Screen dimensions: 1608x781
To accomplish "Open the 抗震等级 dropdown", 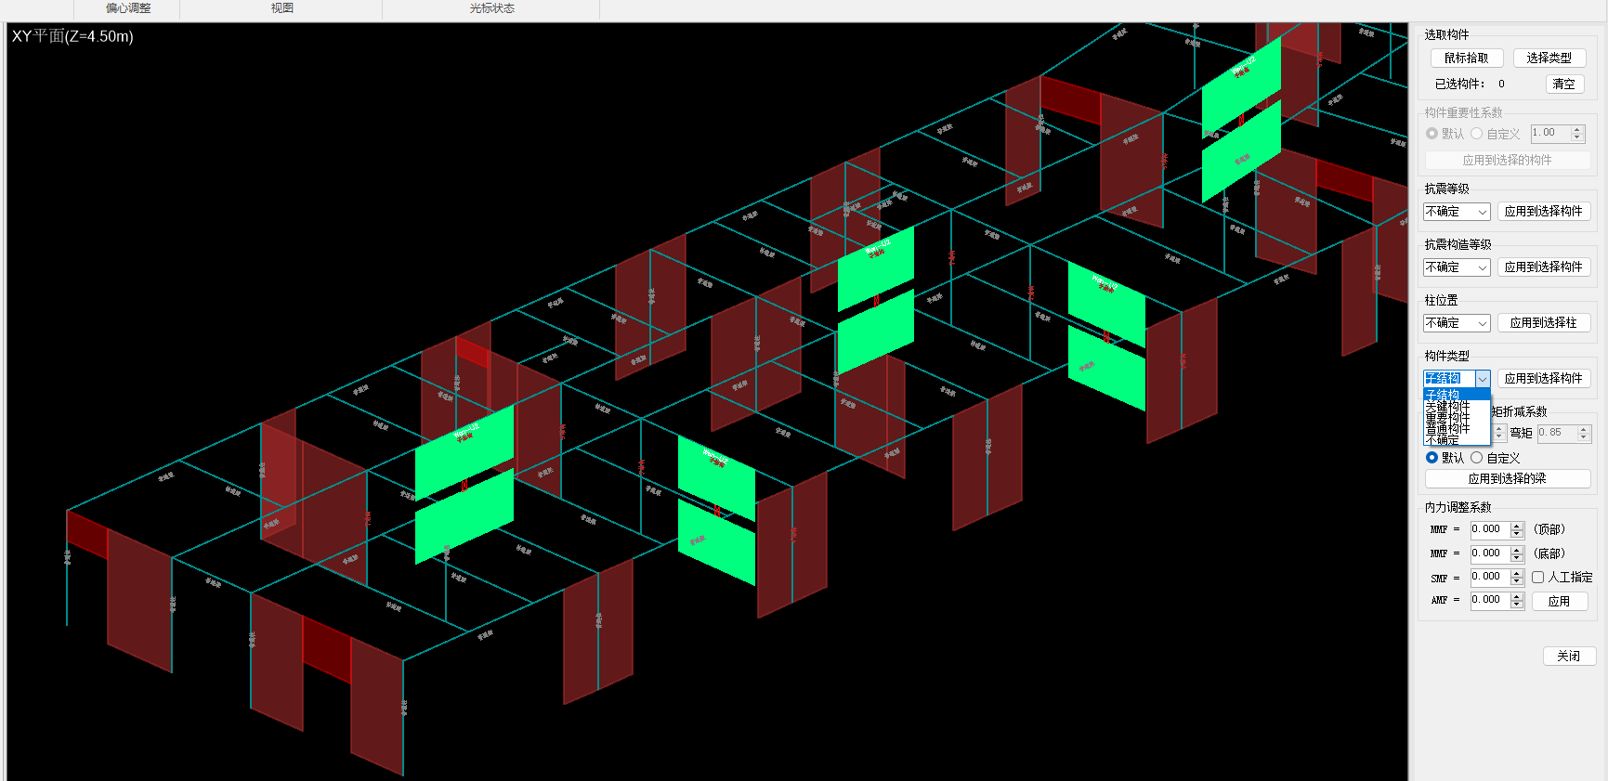I will click(1457, 212).
